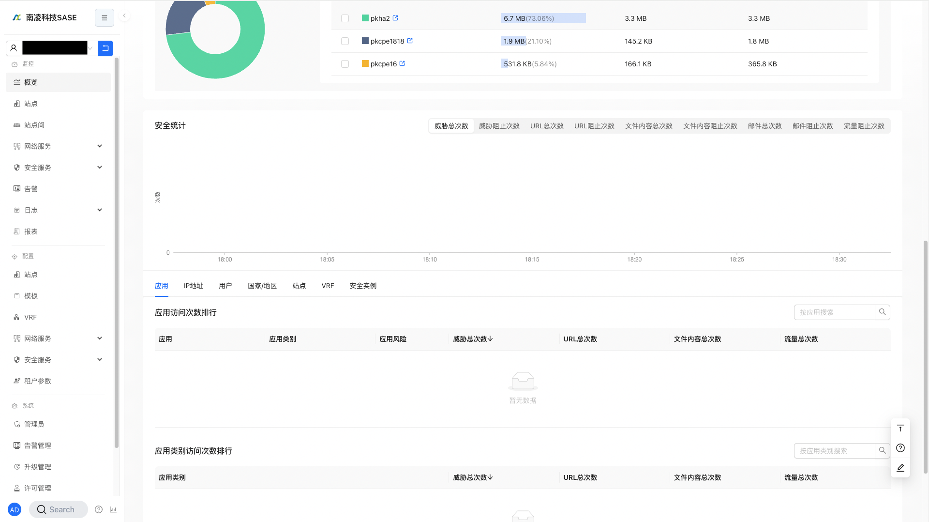Open external link icon next to pkcpe1818

pyautogui.click(x=410, y=41)
